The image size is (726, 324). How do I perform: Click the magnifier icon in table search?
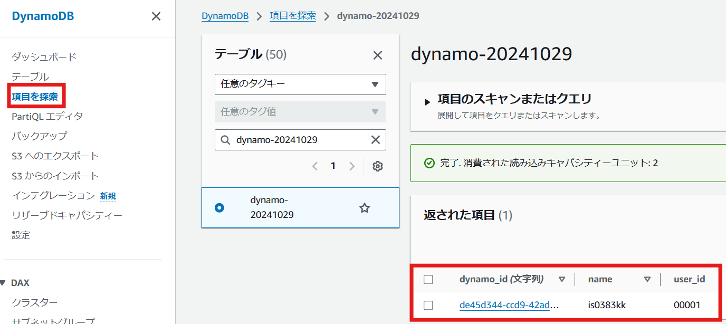coord(225,140)
